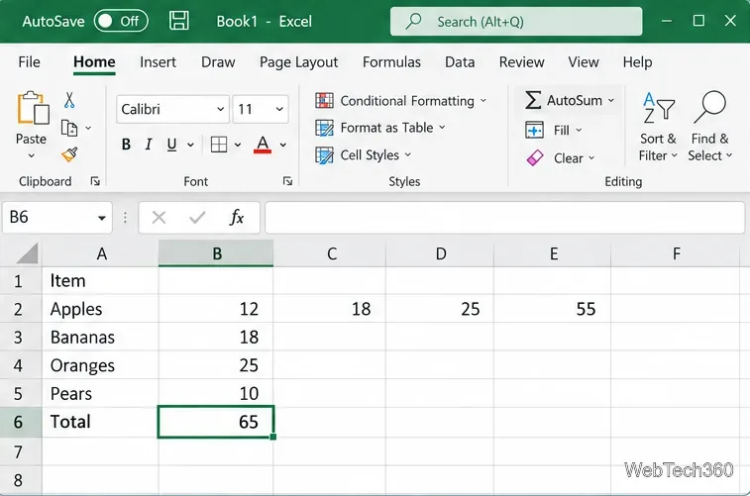Click the Cancel X in formula bar

[x=159, y=218]
